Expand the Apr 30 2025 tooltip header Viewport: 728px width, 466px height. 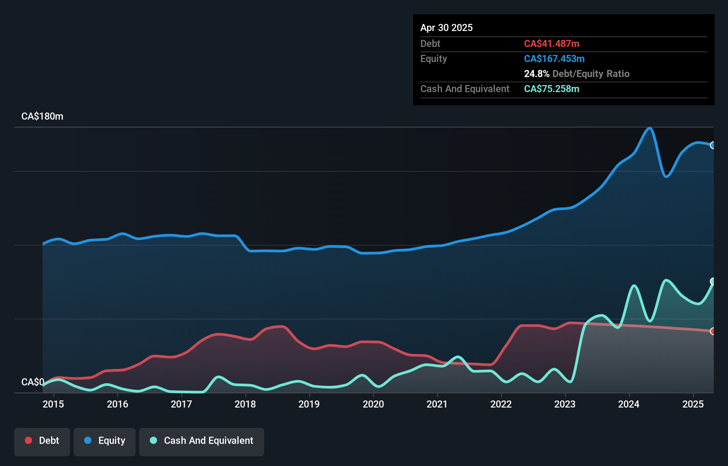[x=446, y=27]
